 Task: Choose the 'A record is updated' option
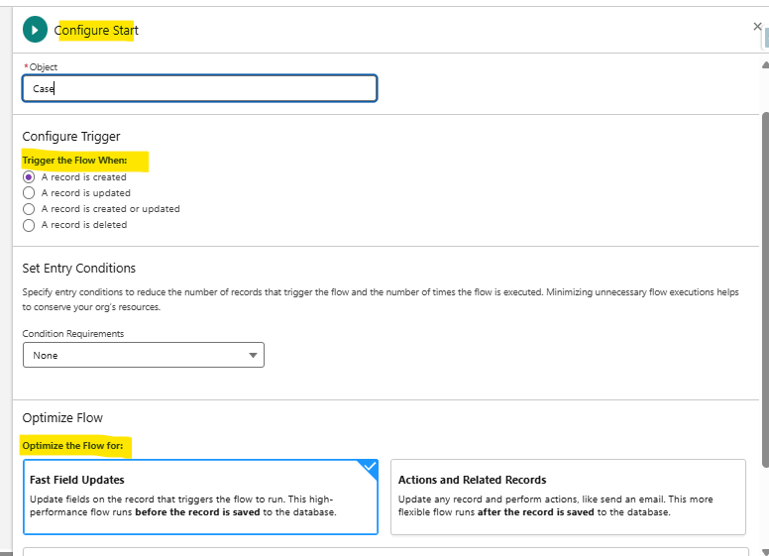29,193
